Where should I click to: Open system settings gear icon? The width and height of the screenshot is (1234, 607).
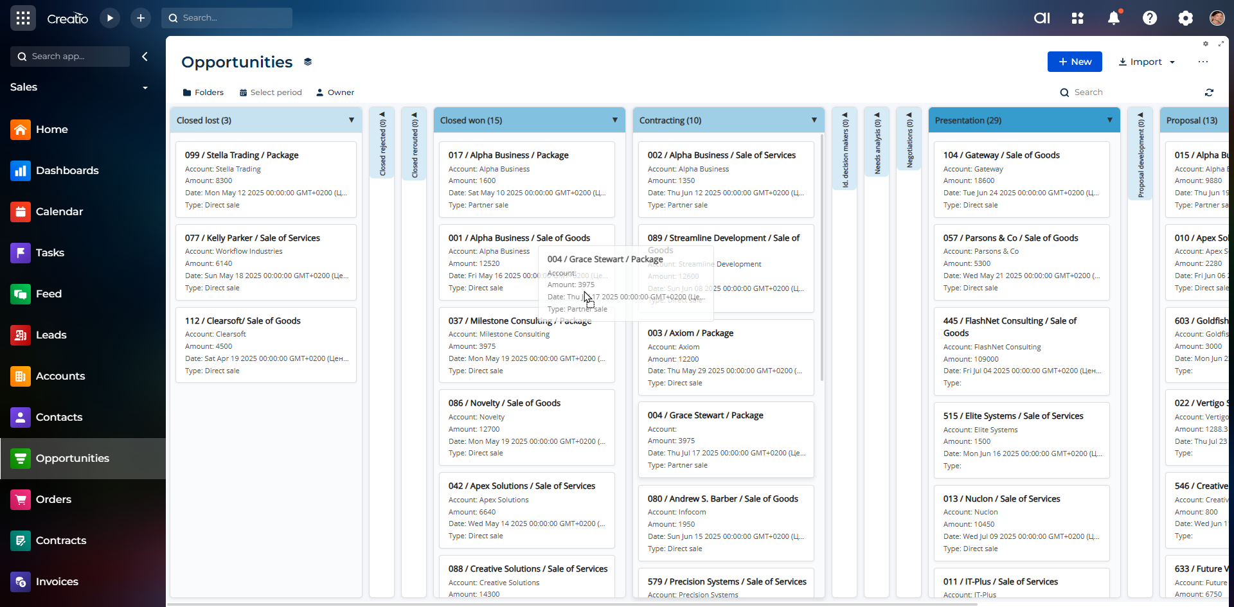tap(1186, 18)
